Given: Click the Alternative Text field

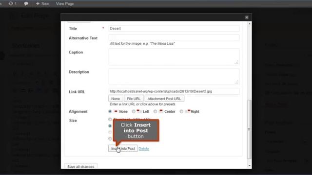Looking at the screenshot, I should click(x=174, y=38).
